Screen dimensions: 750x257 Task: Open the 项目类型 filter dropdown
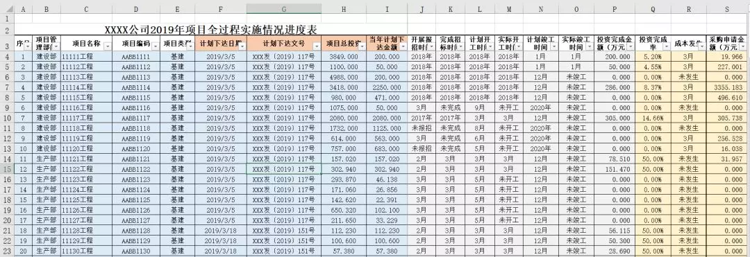[x=190, y=46]
